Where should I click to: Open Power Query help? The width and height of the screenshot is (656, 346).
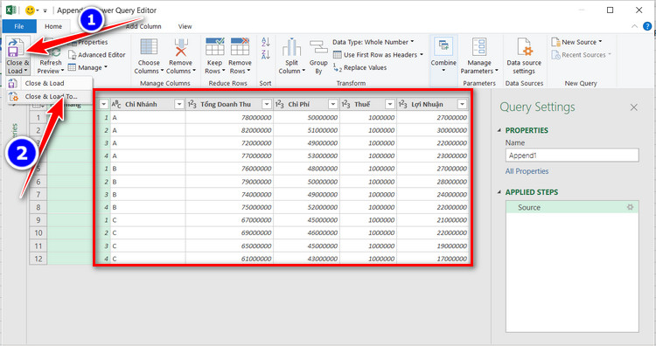[x=647, y=26]
